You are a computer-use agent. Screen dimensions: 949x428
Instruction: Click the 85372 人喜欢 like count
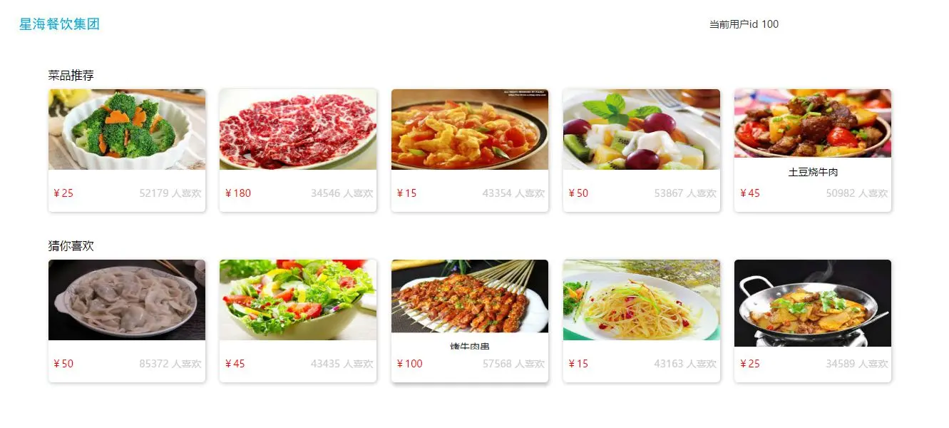[x=170, y=364]
